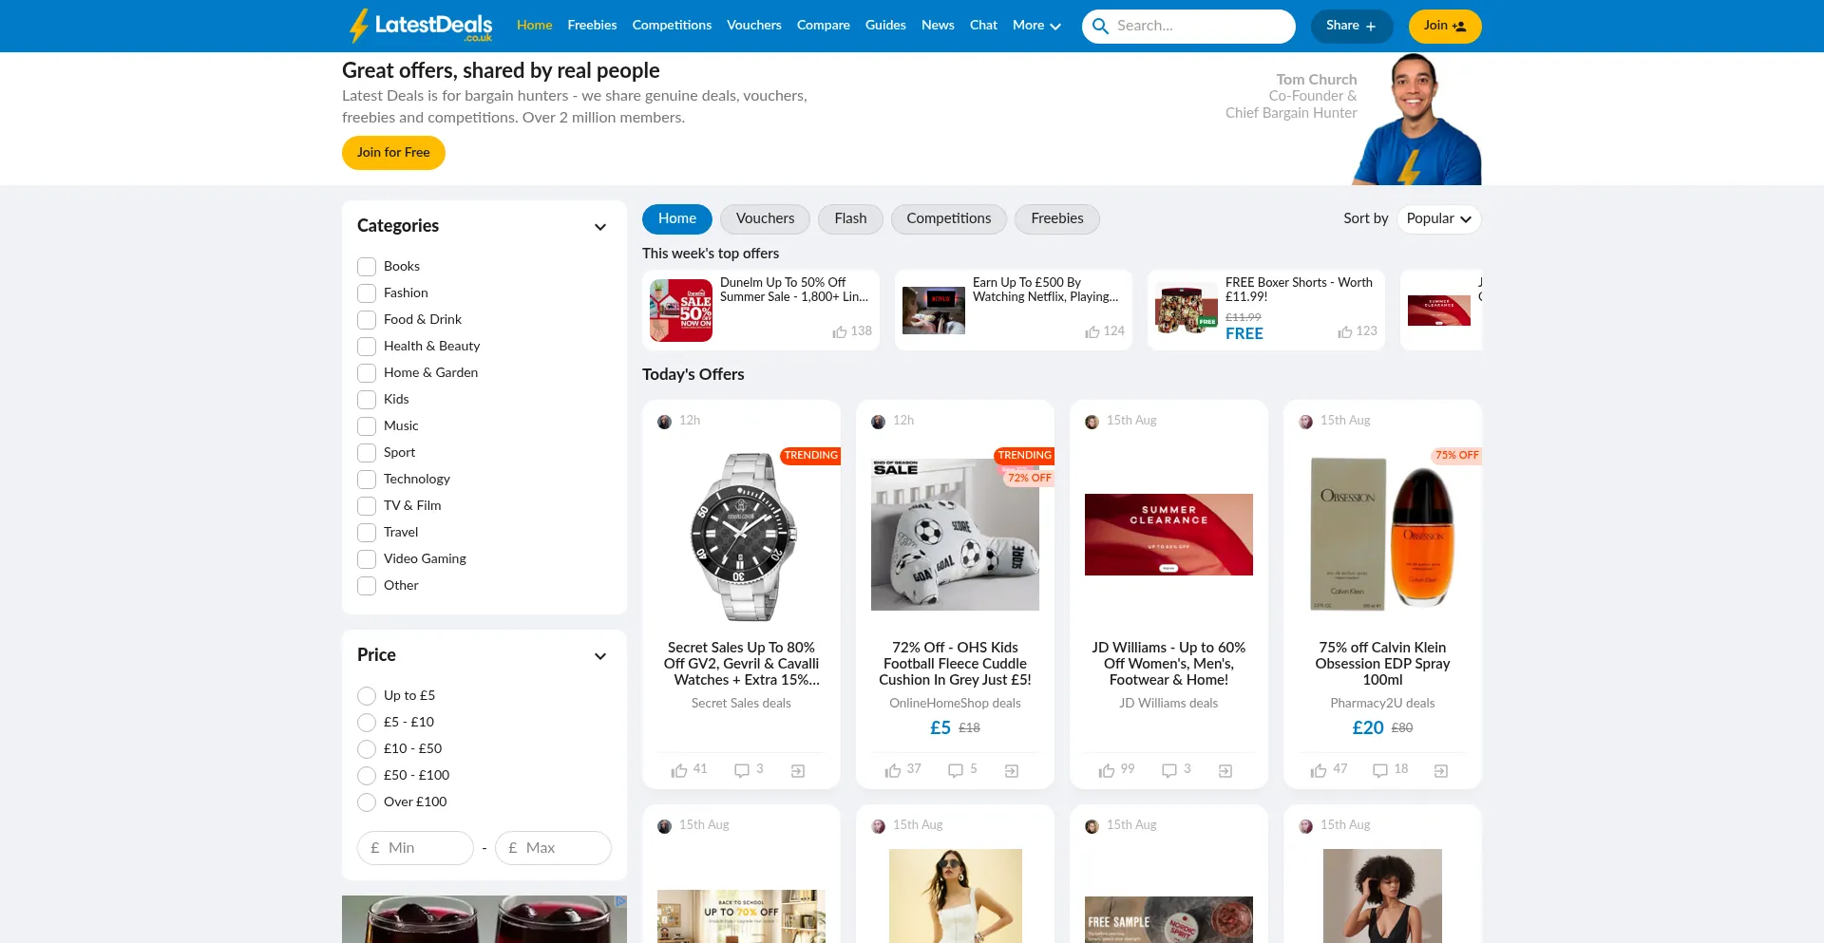This screenshot has width=1824, height=943.
Task: Click poster avatar on Secret Sales card
Action: tap(665, 422)
